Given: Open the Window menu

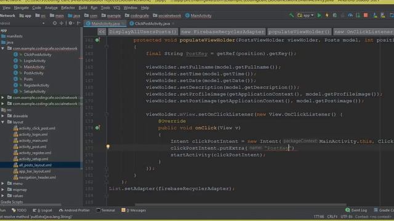Looking at the screenshot, I should tap(131, 8).
